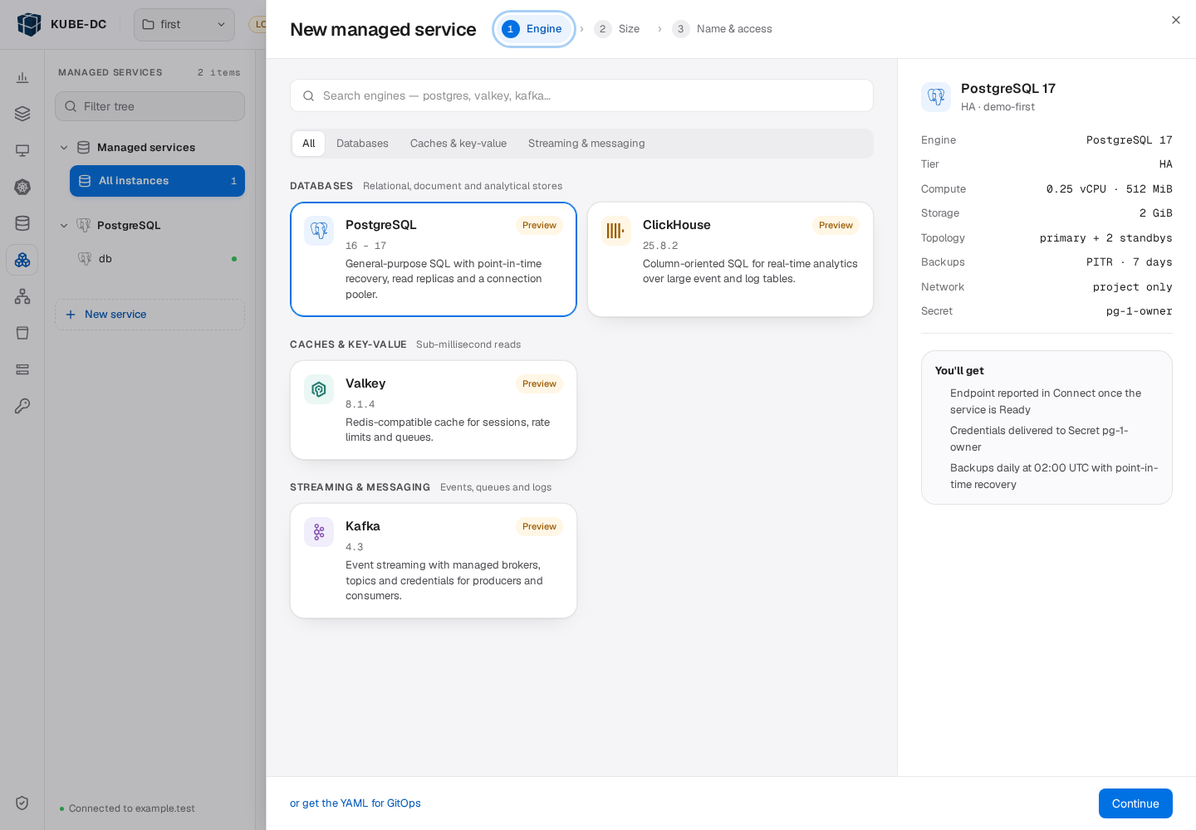This screenshot has height=830, width=1196.
Task: Select the db instance tree row
Action: click(157, 259)
